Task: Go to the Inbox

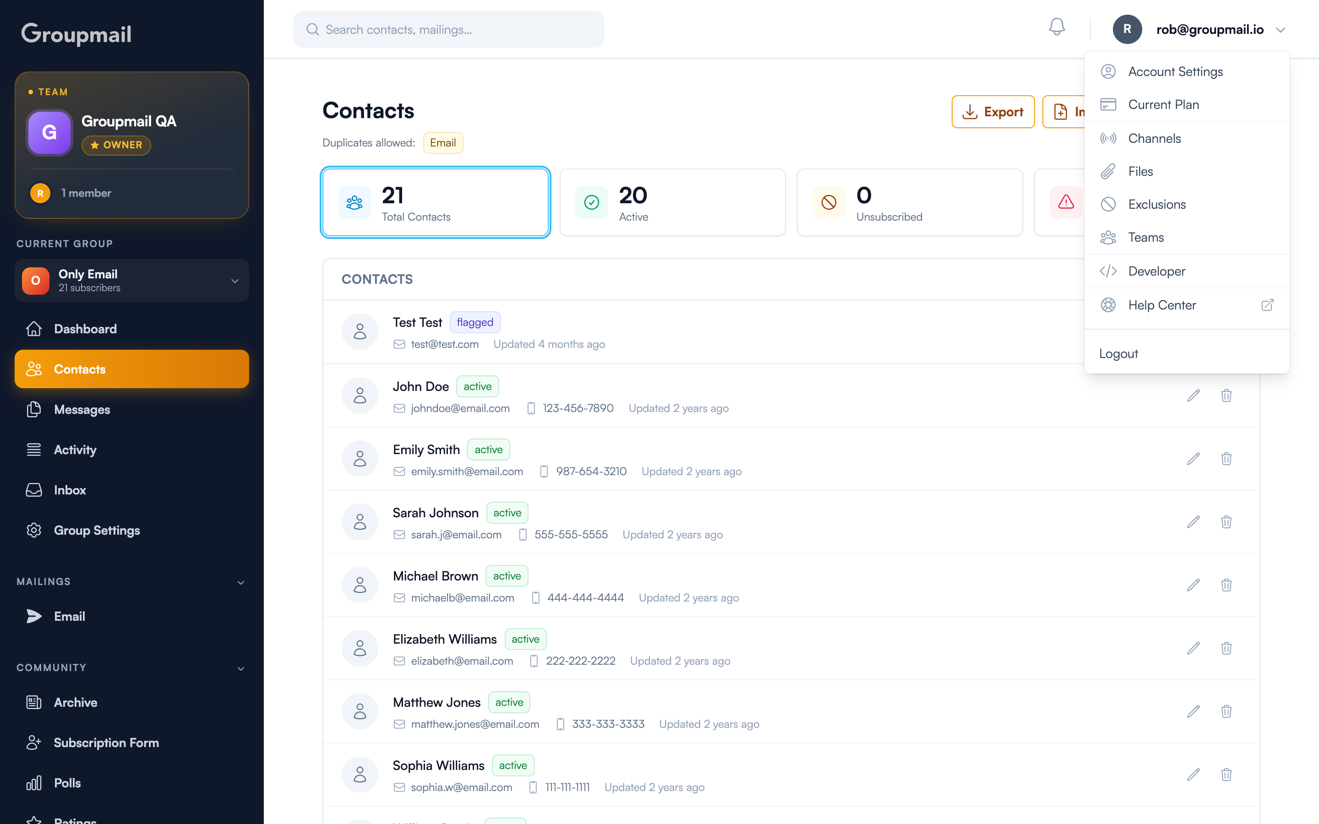Action: [132, 490]
